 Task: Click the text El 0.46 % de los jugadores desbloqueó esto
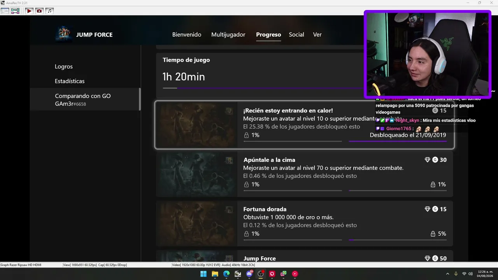coord(300,176)
